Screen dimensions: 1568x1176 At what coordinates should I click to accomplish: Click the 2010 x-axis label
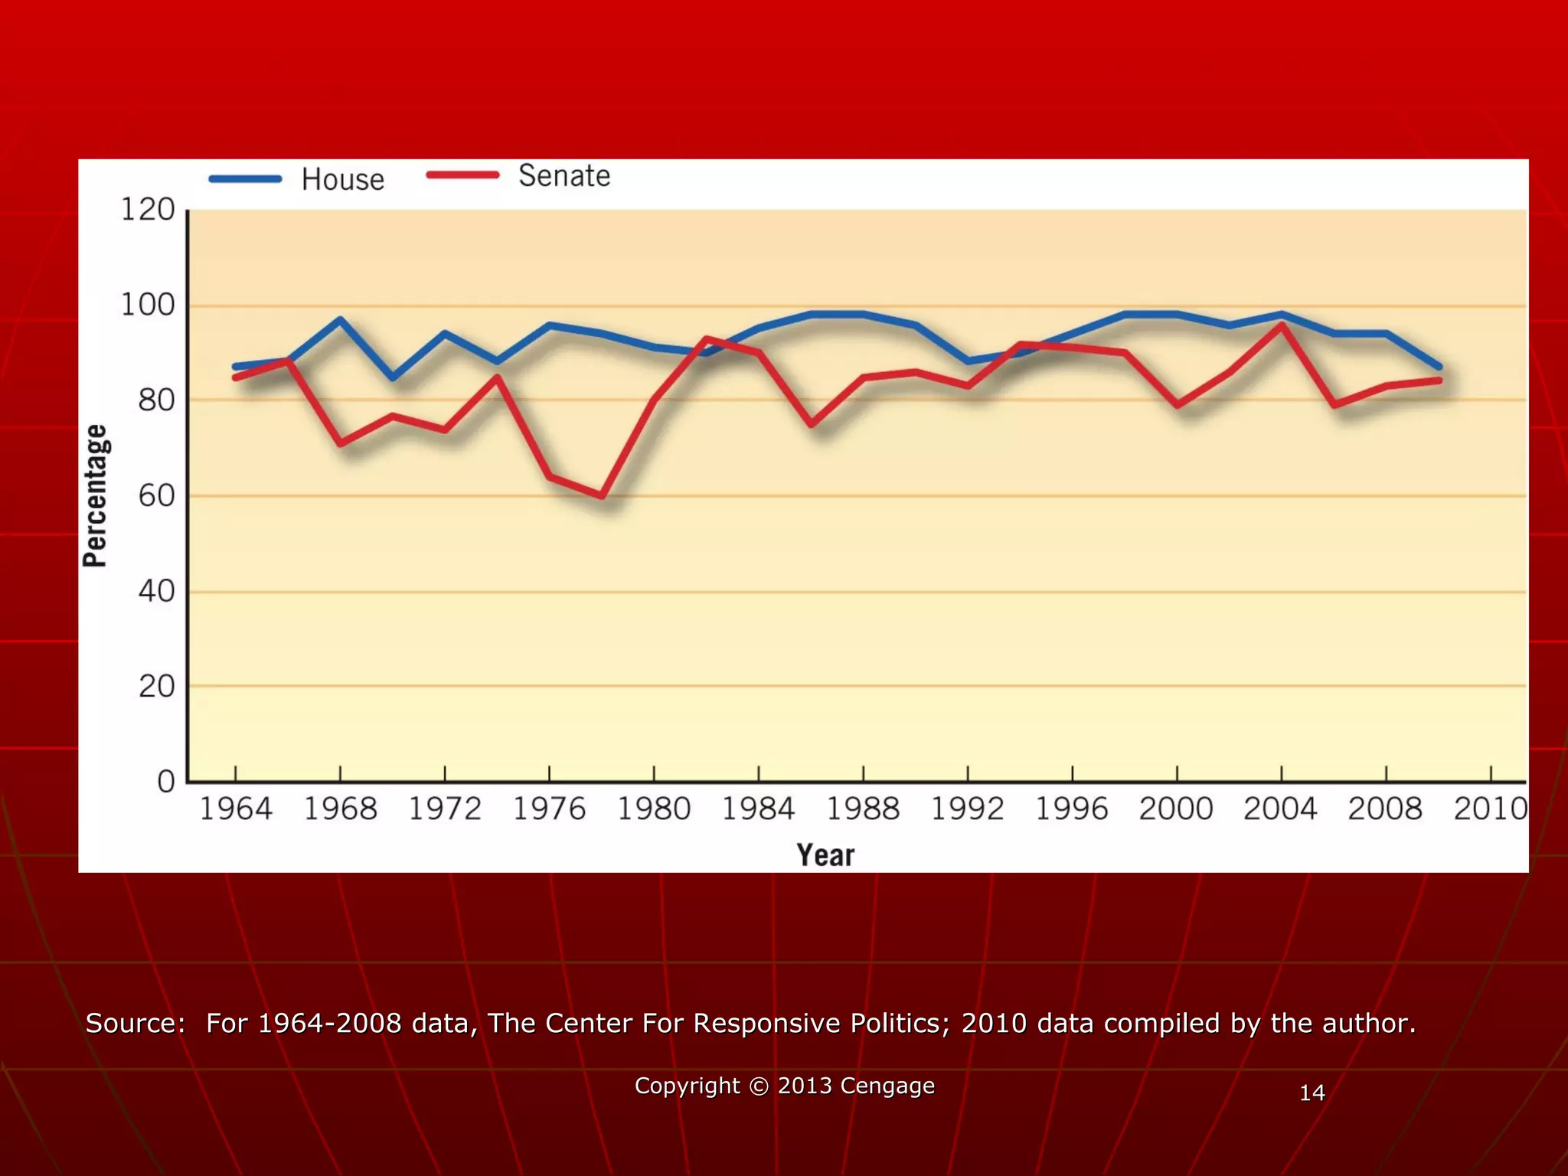(1489, 808)
